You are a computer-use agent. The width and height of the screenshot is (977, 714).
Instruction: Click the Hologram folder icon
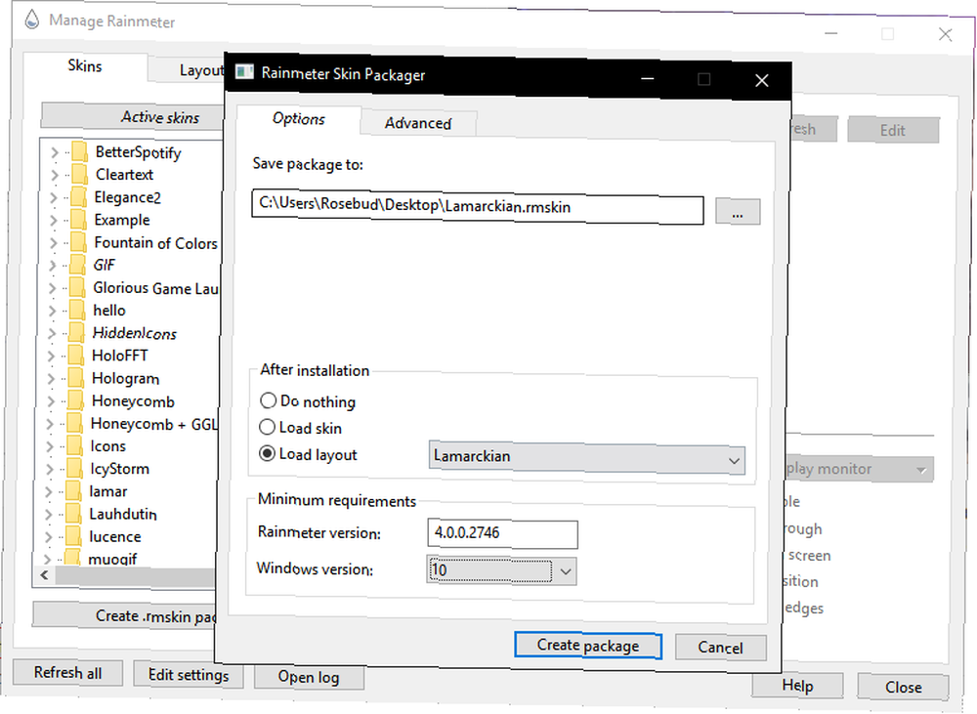pos(76,378)
